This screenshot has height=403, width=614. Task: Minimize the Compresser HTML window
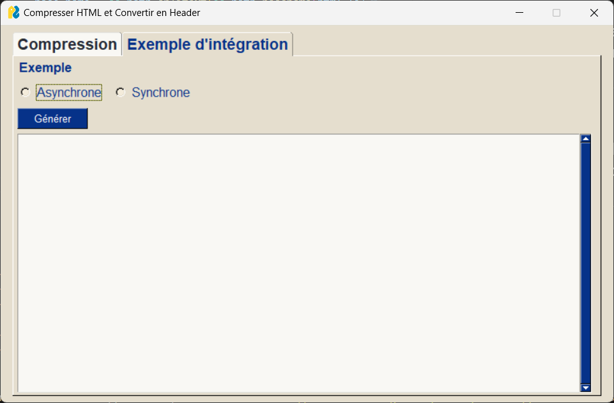click(519, 13)
